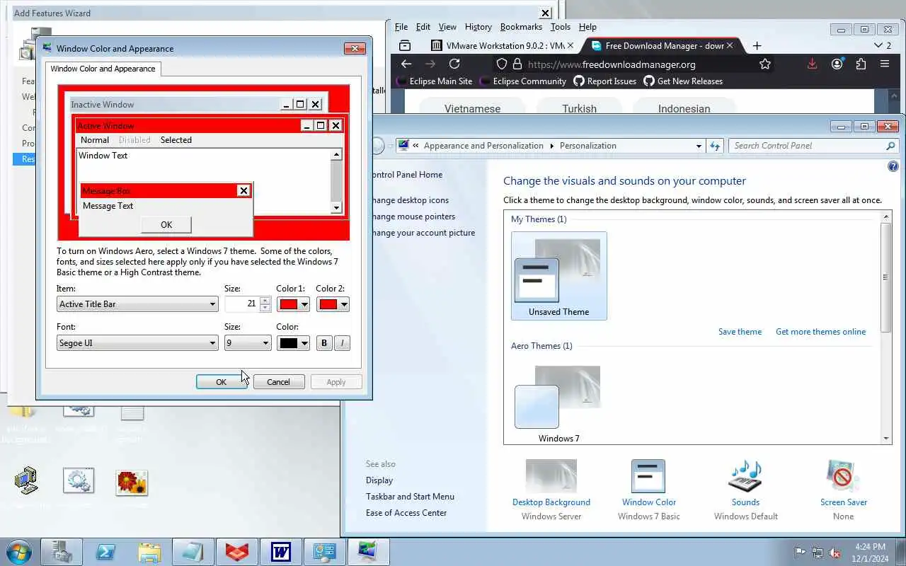Screen dimensions: 906x566
Task: Select the Window Color and Appearance tab
Action: tap(103, 69)
